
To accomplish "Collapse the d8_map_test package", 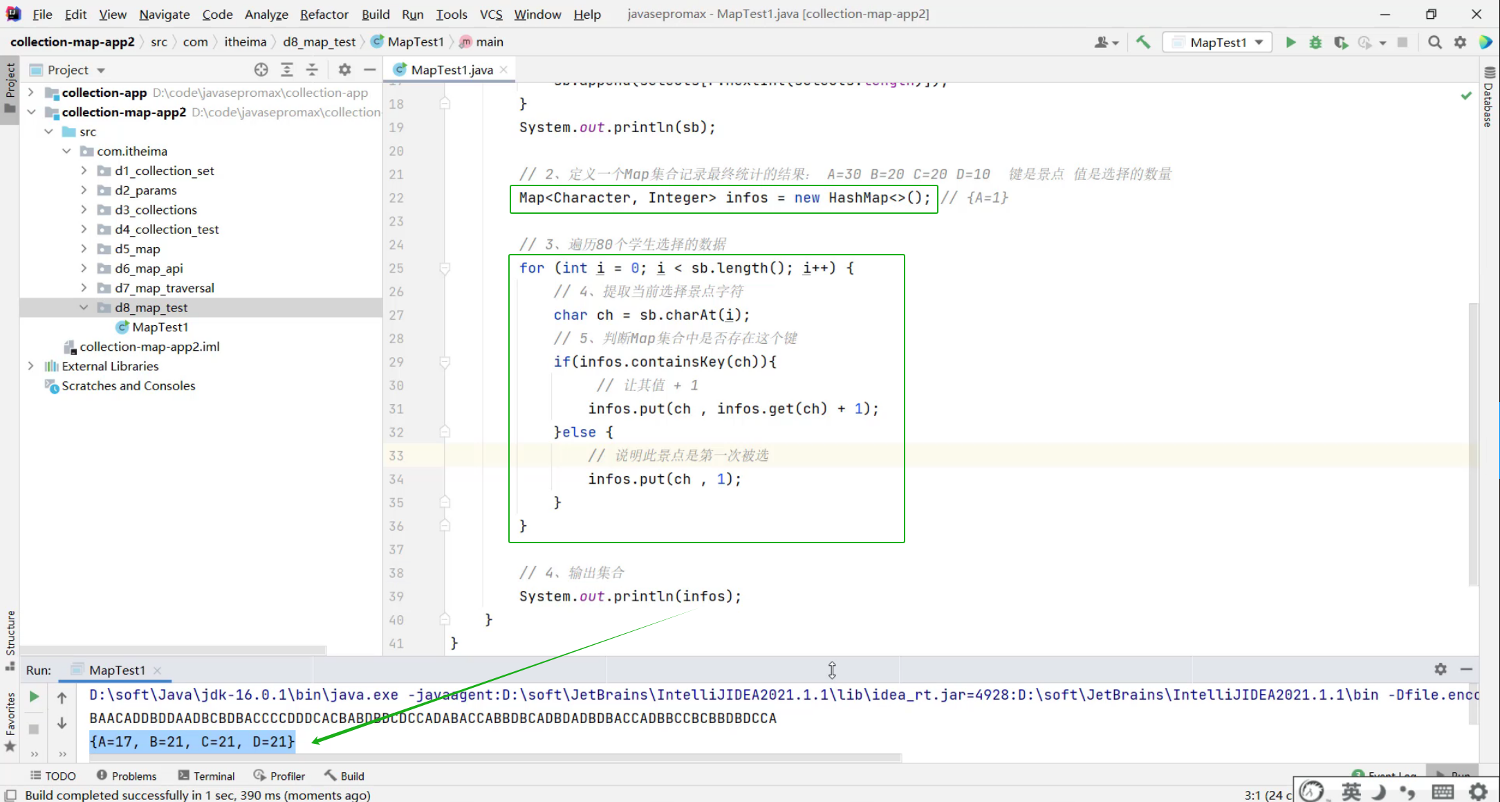I will 84,307.
